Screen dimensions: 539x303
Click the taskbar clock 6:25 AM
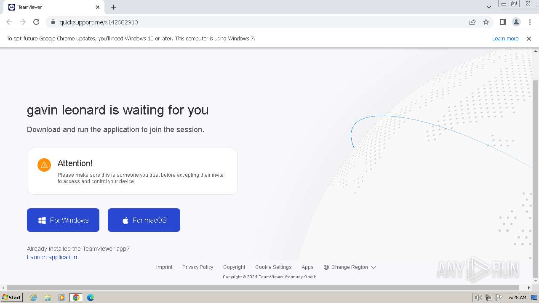point(518,298)
